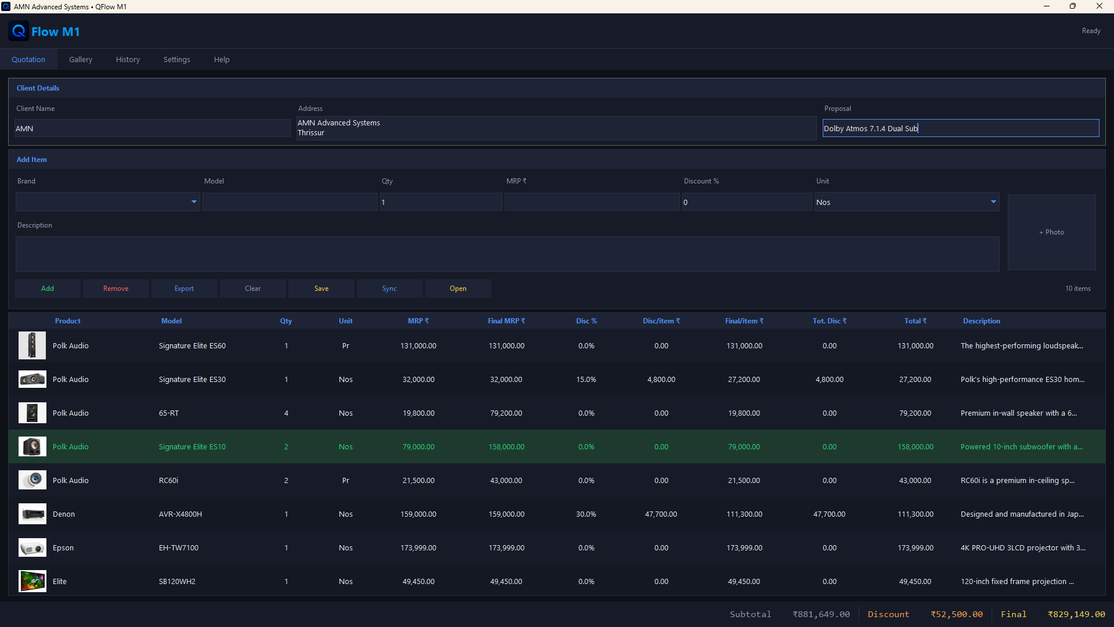1114x627 pixels.
Task: Click the ES10 subwoofer product image
Action: click(x=32, y=446)
